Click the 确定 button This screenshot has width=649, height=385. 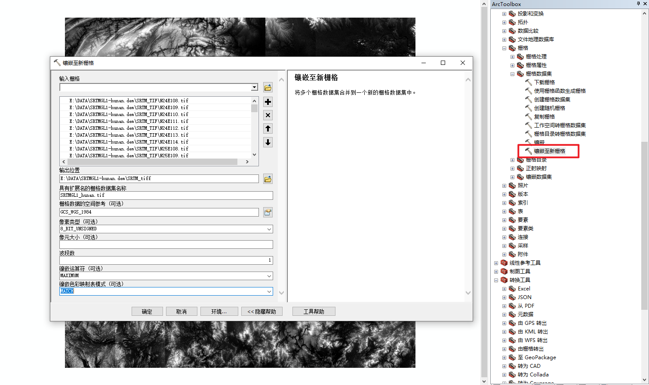[x=147, y=312]
